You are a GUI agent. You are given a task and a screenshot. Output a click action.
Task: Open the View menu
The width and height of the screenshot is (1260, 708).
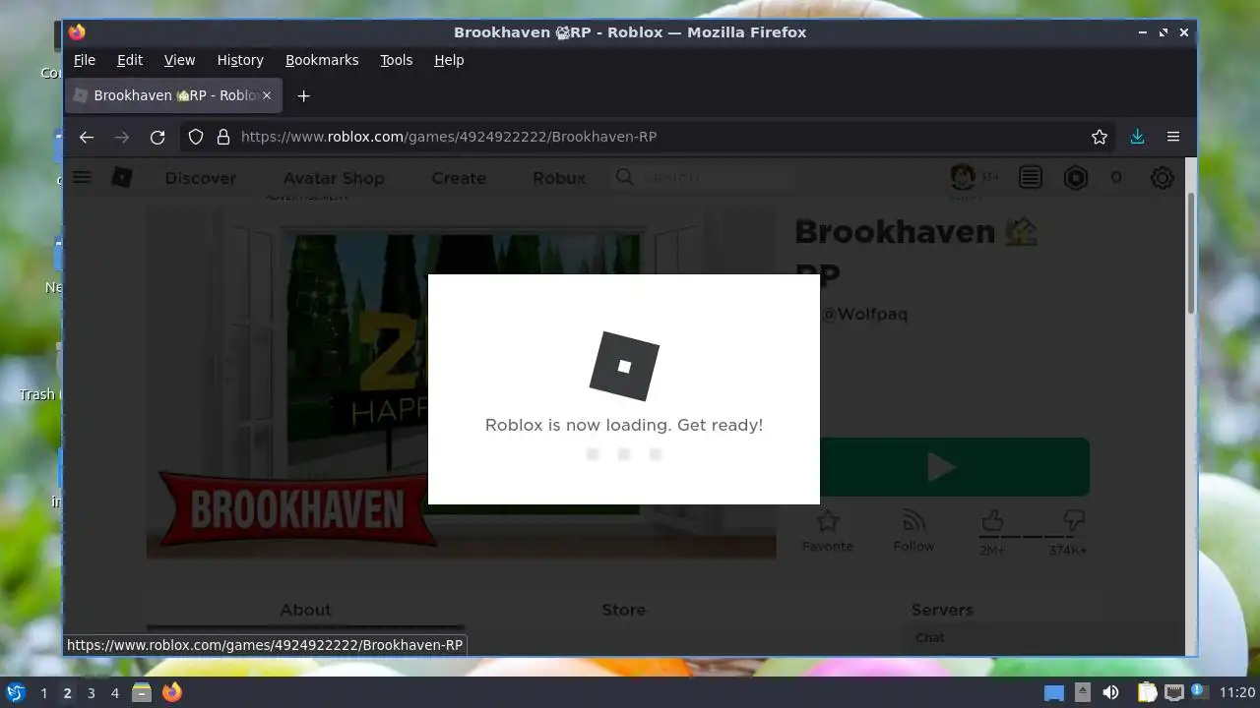(179, 60)
